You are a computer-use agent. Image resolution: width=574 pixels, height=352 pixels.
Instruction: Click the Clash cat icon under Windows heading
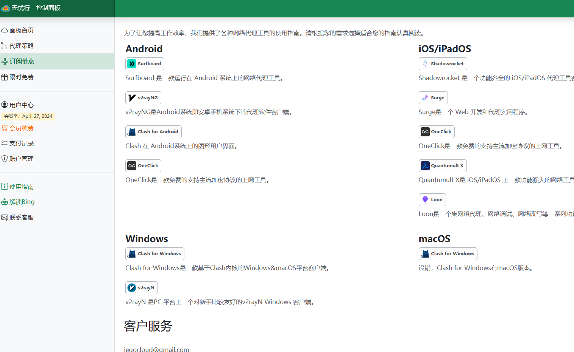pyautogui.click(x=132, y=254)
